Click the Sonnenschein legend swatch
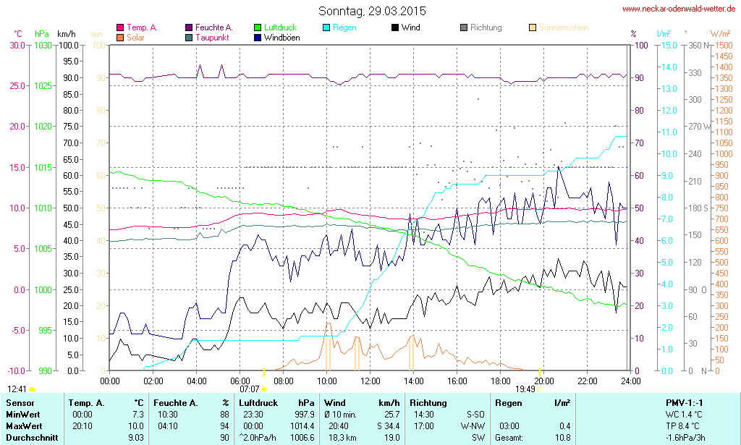Image resolution: width=741 pixels, height=445 pixels. pyautogui.click(x=533, y=28)
